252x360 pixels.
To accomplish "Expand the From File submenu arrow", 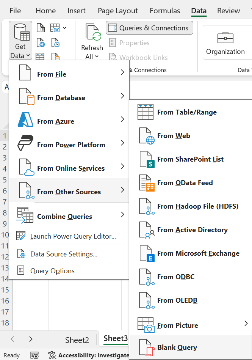I will coord(122,72).
